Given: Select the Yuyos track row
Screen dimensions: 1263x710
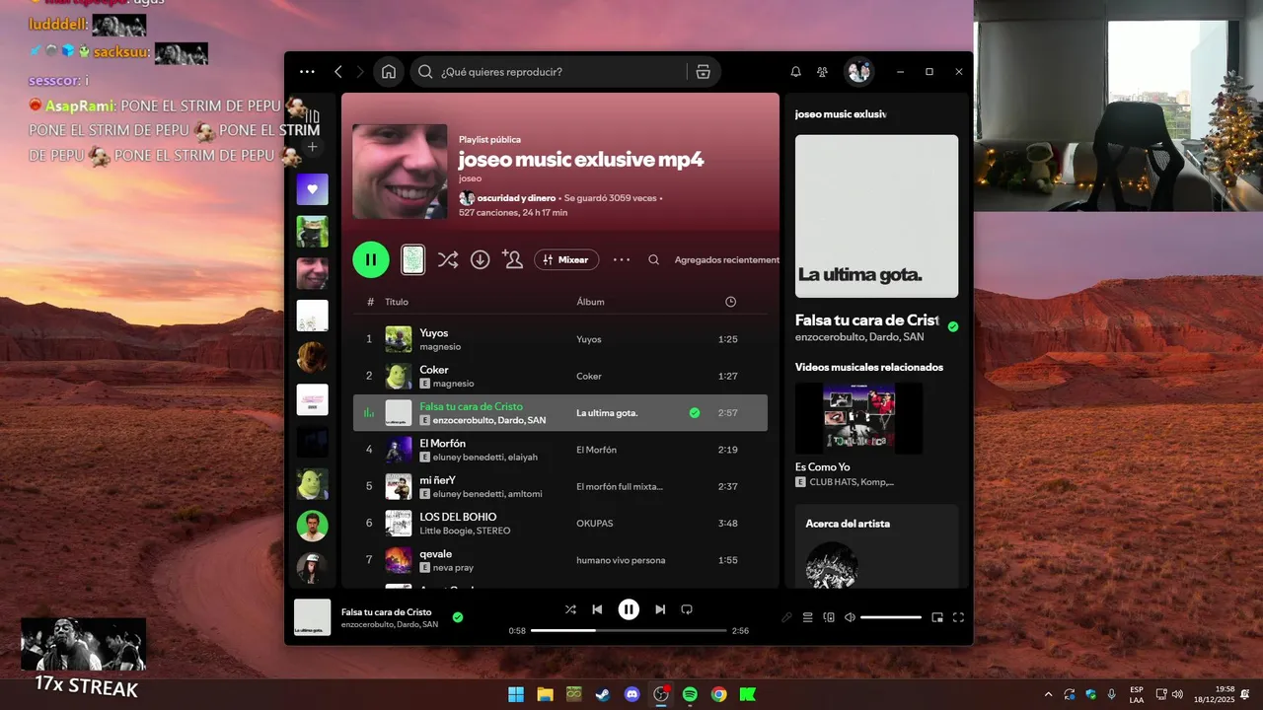Looking at the screenshot, I should (x=560, y=339).
